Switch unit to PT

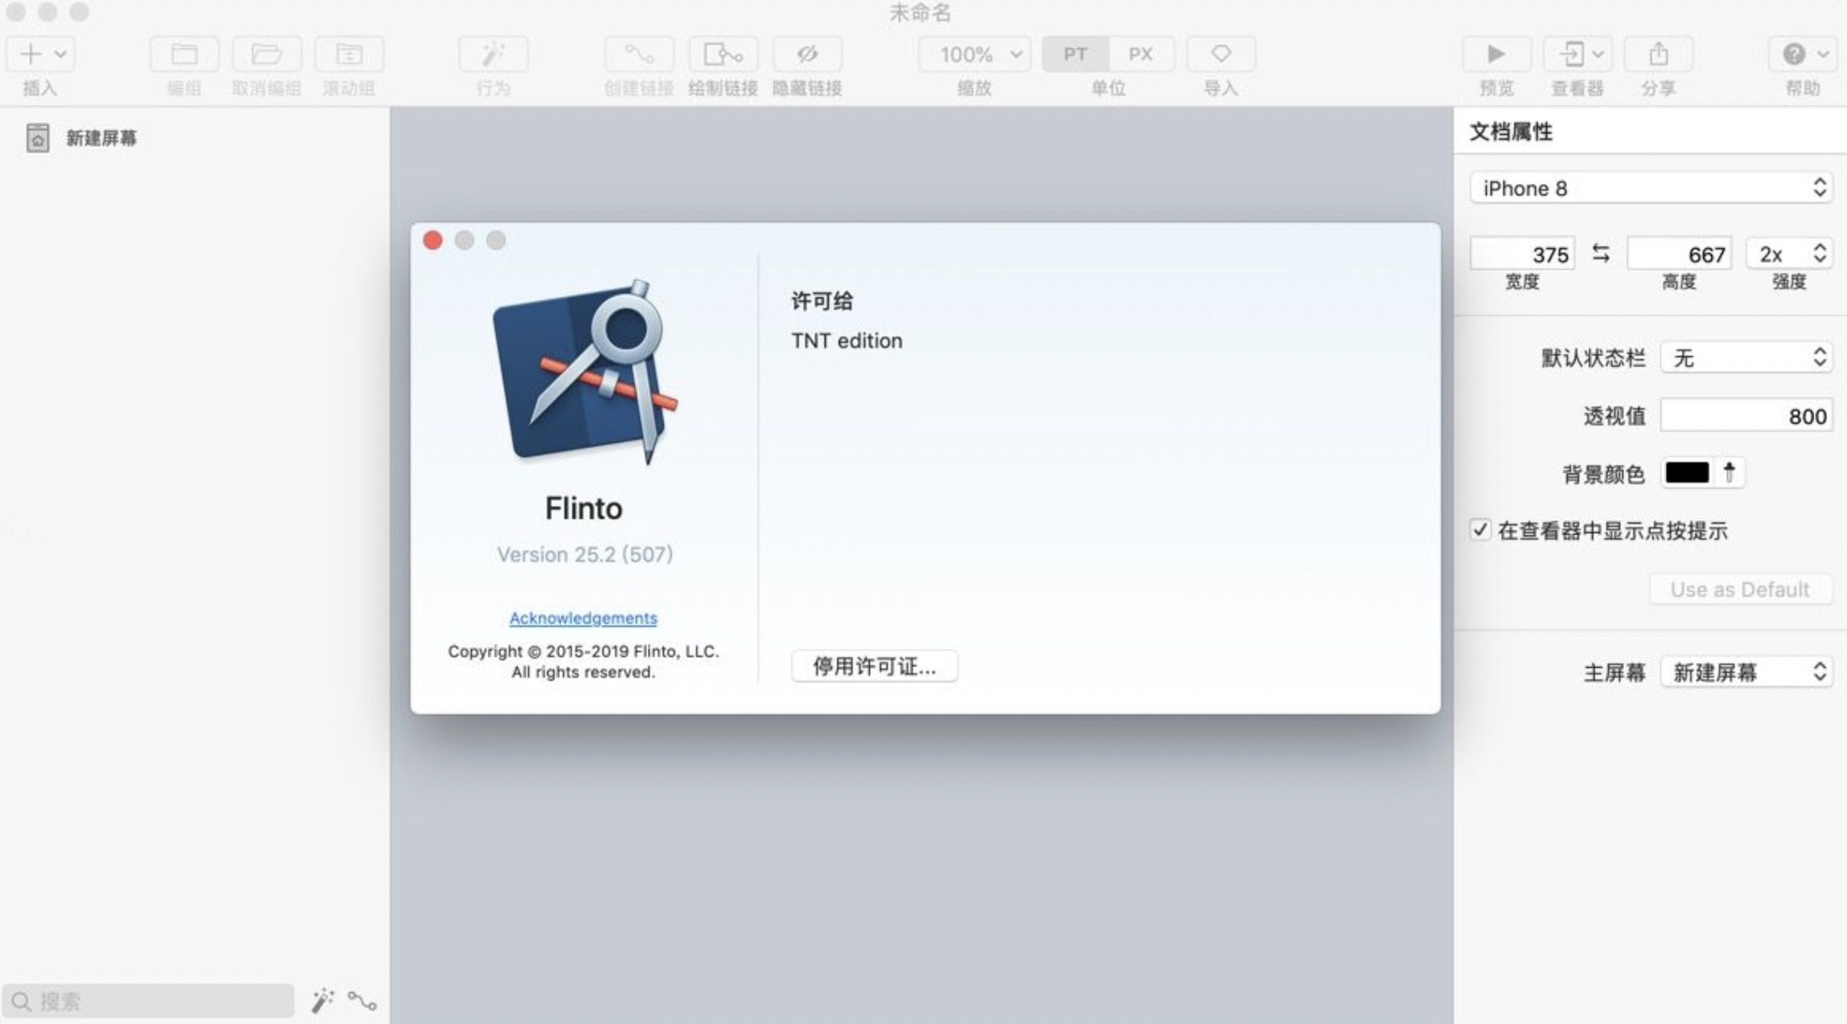pos(1075,54)
